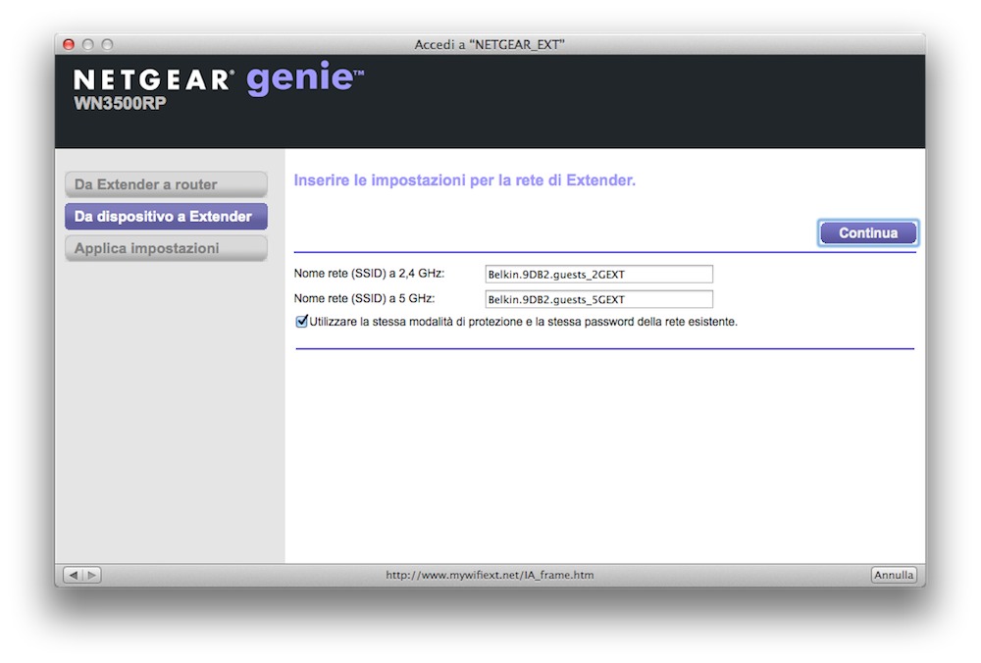The image size is (981, 663).
Task: Click the NETGEAR genie logo
Action: (x=219, y=78)
